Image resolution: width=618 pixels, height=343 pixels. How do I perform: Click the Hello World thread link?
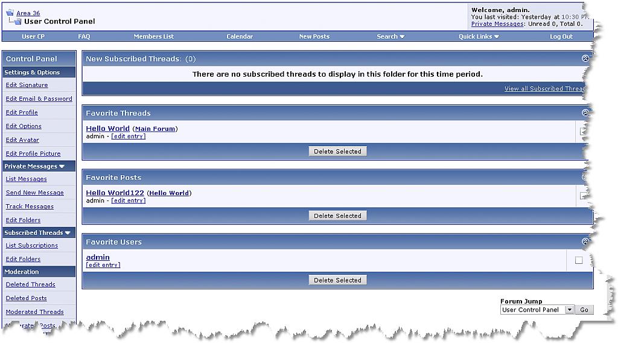tap(107, 129)
